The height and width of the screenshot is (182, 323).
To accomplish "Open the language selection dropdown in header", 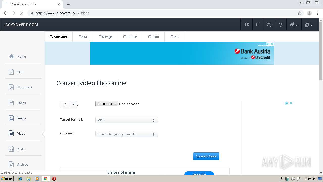I will (294, 25).
